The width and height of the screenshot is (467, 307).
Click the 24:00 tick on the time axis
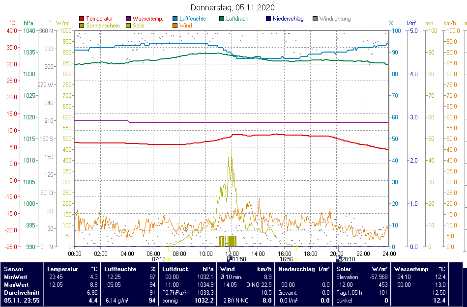[389, 254]
